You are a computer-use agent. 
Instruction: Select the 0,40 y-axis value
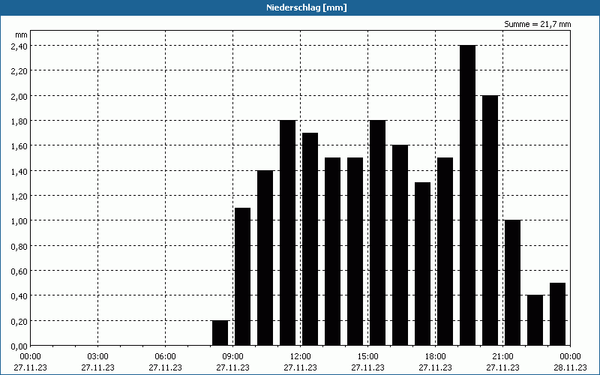click(x=19, y=295)
